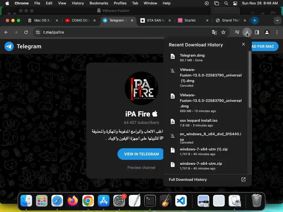283x212 pixels.
Task: Open the Chrome three-dot menu
Action: pos(277,32)
